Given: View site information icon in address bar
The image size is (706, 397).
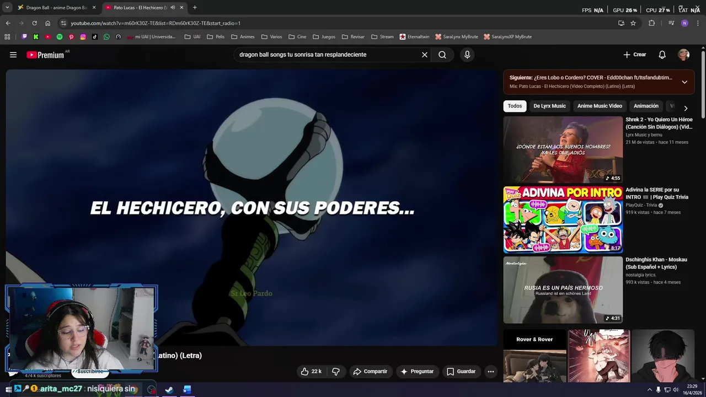Looking at the screenshot, I should 63,23.
